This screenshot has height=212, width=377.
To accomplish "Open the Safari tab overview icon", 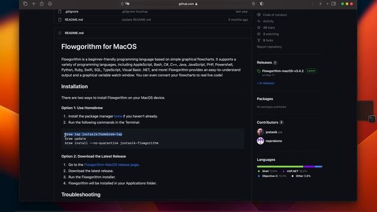I will click(25, 4).
